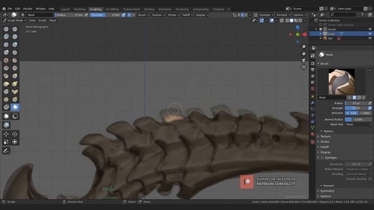The height and width of the screenshot is (210, 374).
Task: Select the Simplify brush tool
Action: tap(6, 107)
